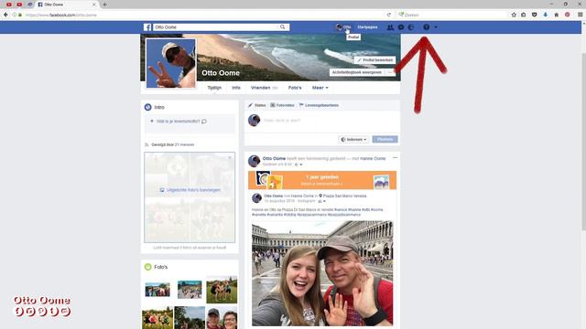Switch to the Info tab

coord(236,88)
